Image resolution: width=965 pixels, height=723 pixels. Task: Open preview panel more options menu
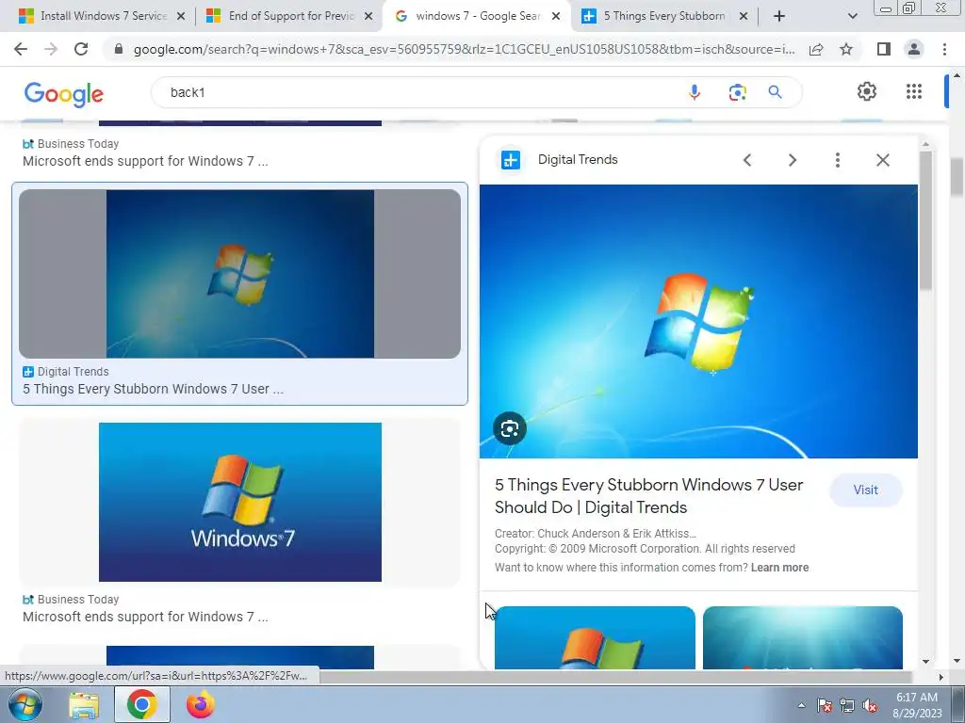point(837,160)
